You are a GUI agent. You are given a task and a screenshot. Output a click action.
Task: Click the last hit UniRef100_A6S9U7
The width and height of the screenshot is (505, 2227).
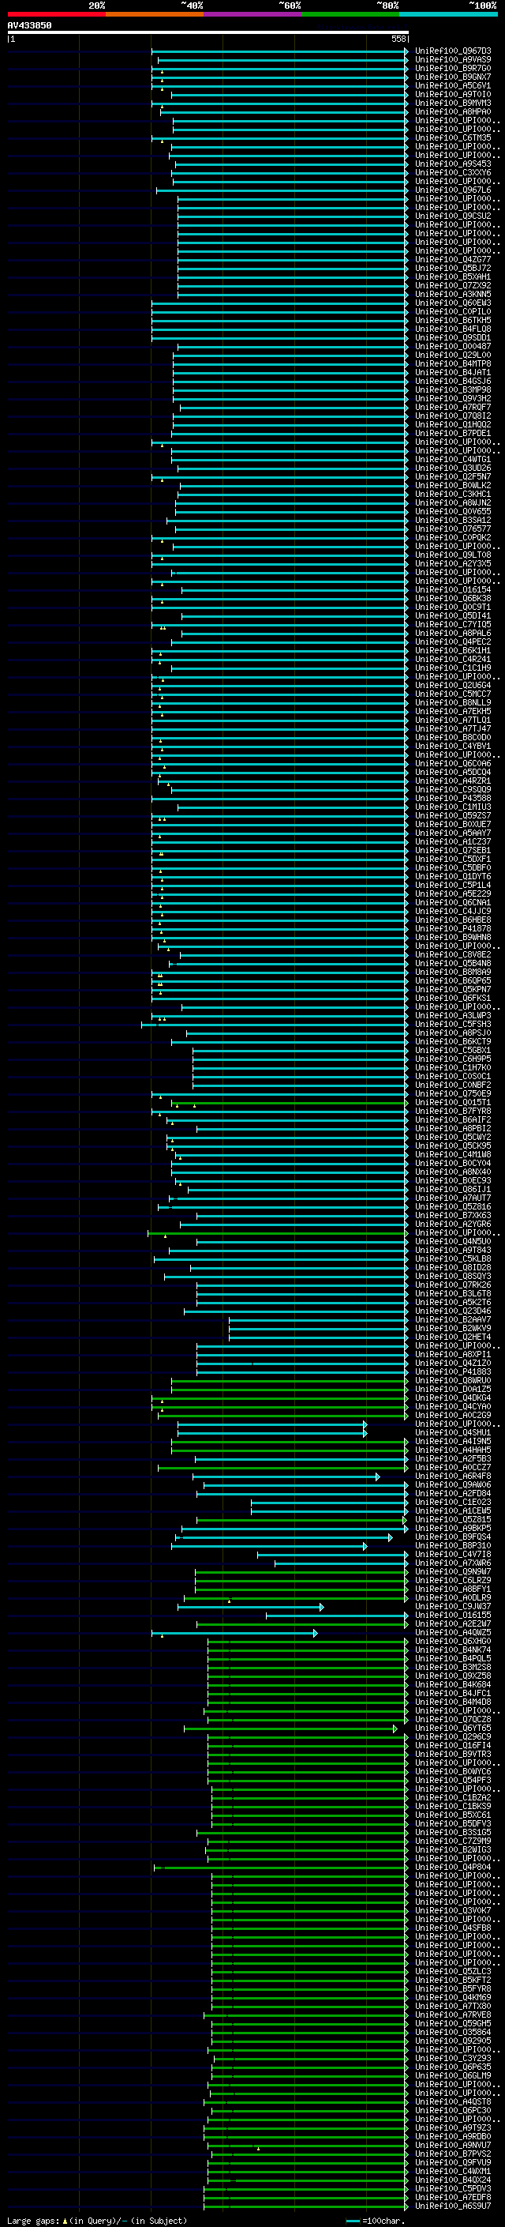click(453, 2206)
